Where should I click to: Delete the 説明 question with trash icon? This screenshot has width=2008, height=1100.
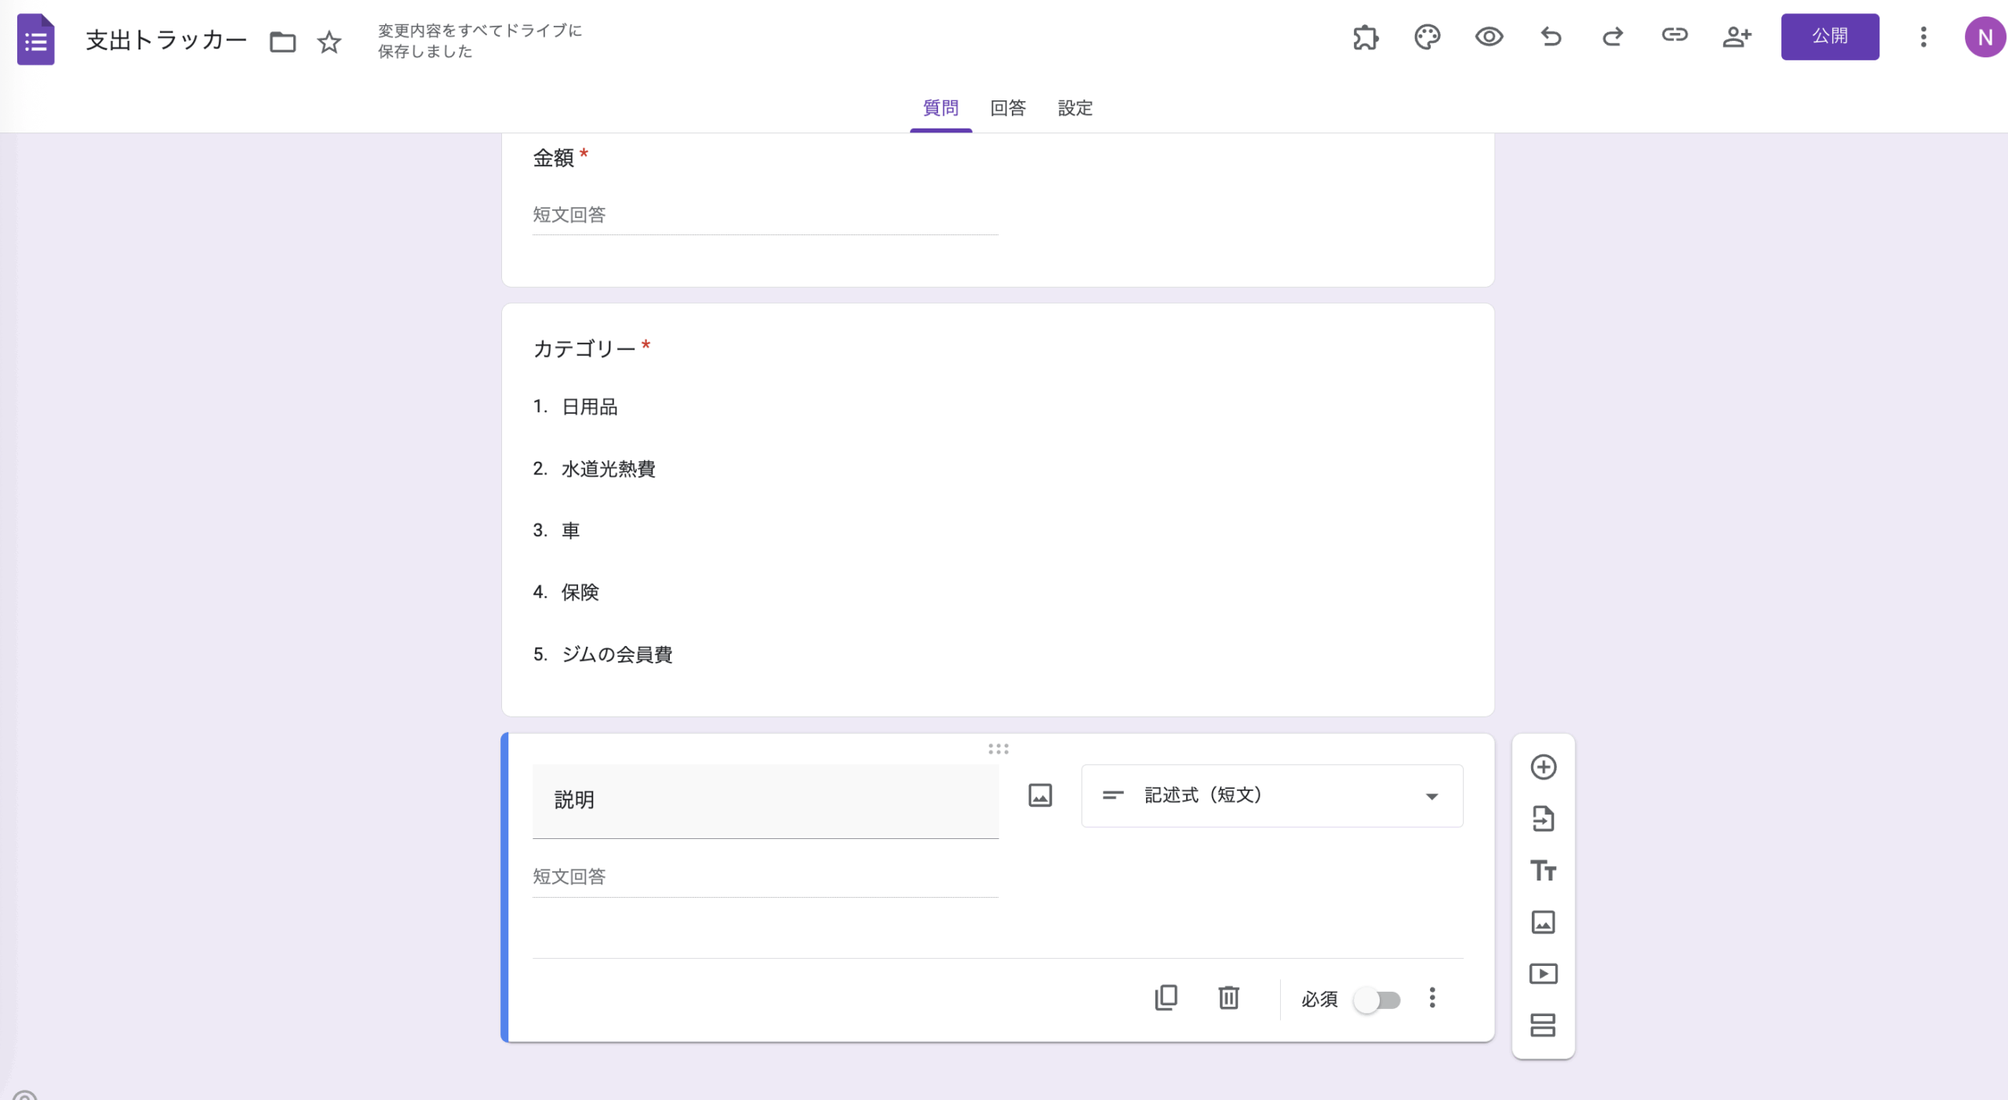tap(1228, 997)
